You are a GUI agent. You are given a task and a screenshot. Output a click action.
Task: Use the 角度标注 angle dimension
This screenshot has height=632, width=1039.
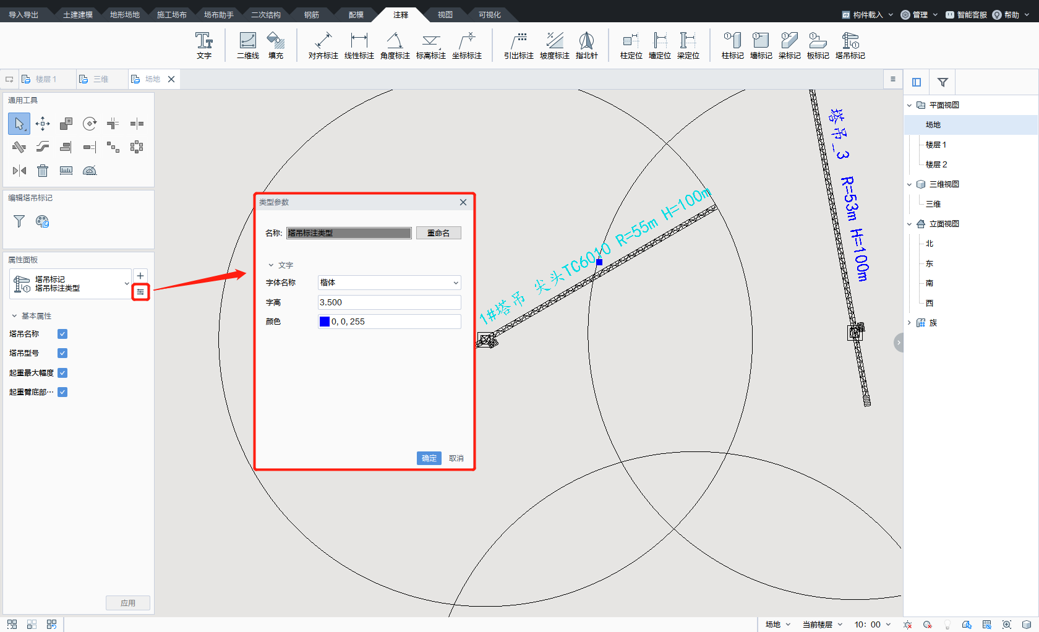pyautogui.click(x=395, y=46)
